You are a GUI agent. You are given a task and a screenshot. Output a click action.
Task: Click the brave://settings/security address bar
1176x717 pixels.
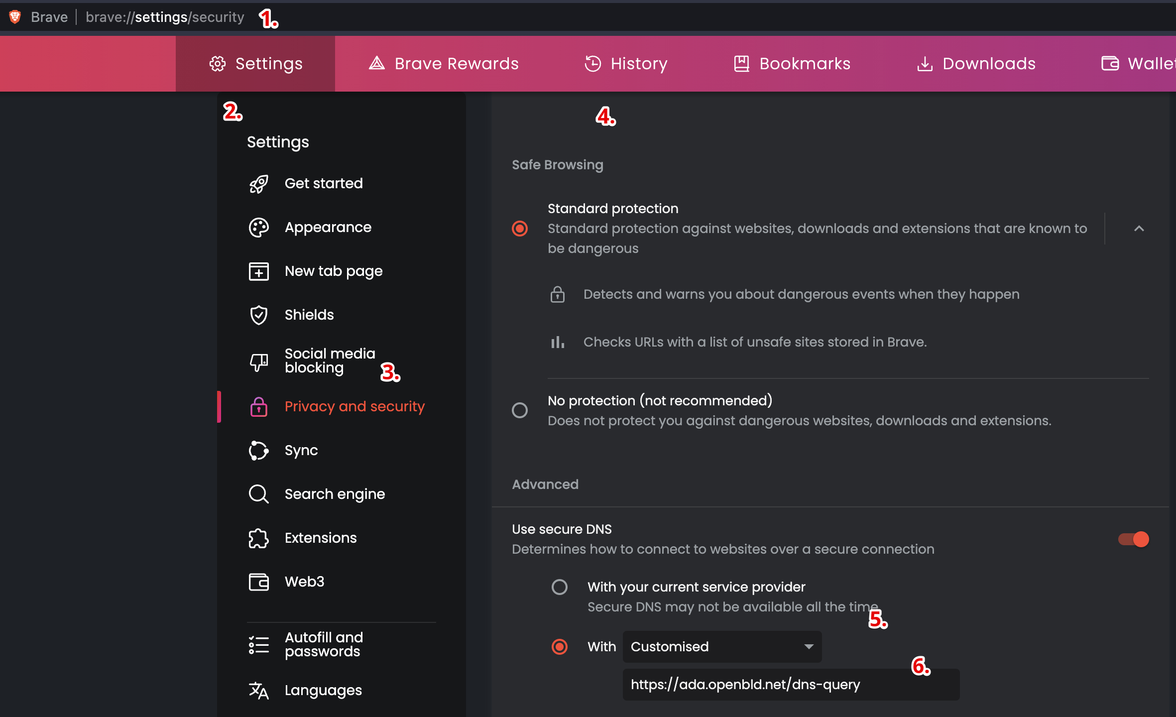pyautogui.click(x=165, y=17)
